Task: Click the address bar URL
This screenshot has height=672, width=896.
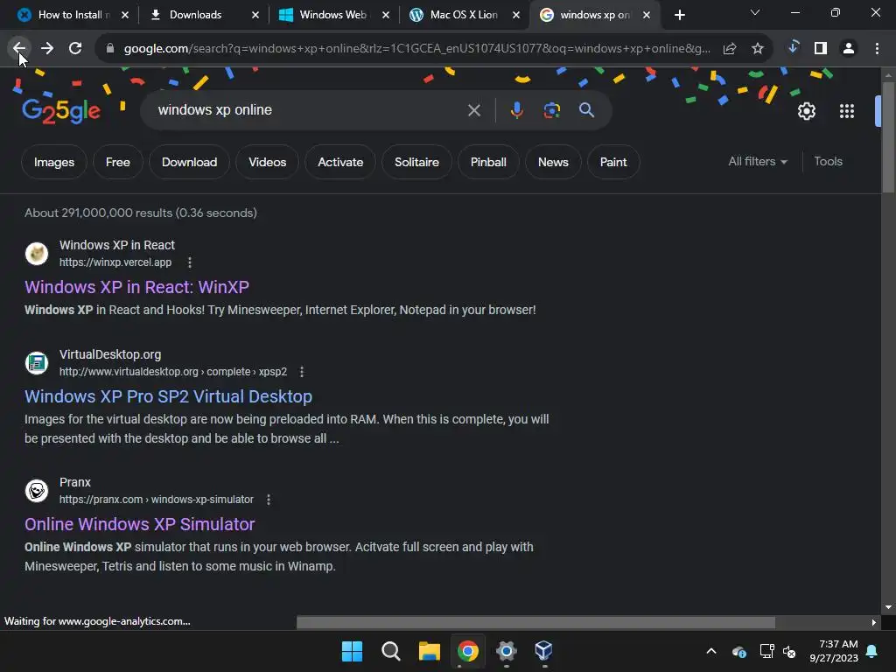Action: 416,49
